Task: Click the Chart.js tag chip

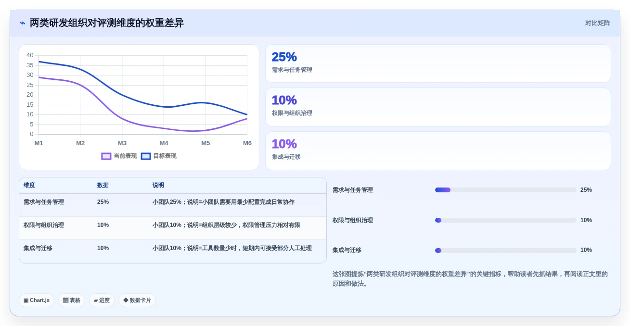Action: tap(37, 301)
